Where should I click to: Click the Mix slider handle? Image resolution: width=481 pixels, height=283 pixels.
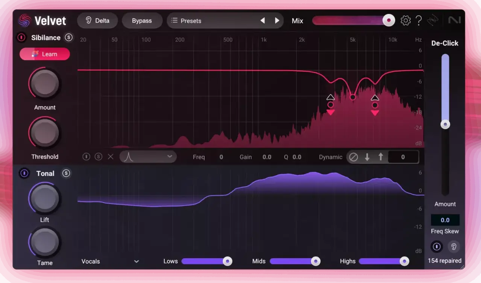point(389,21)
